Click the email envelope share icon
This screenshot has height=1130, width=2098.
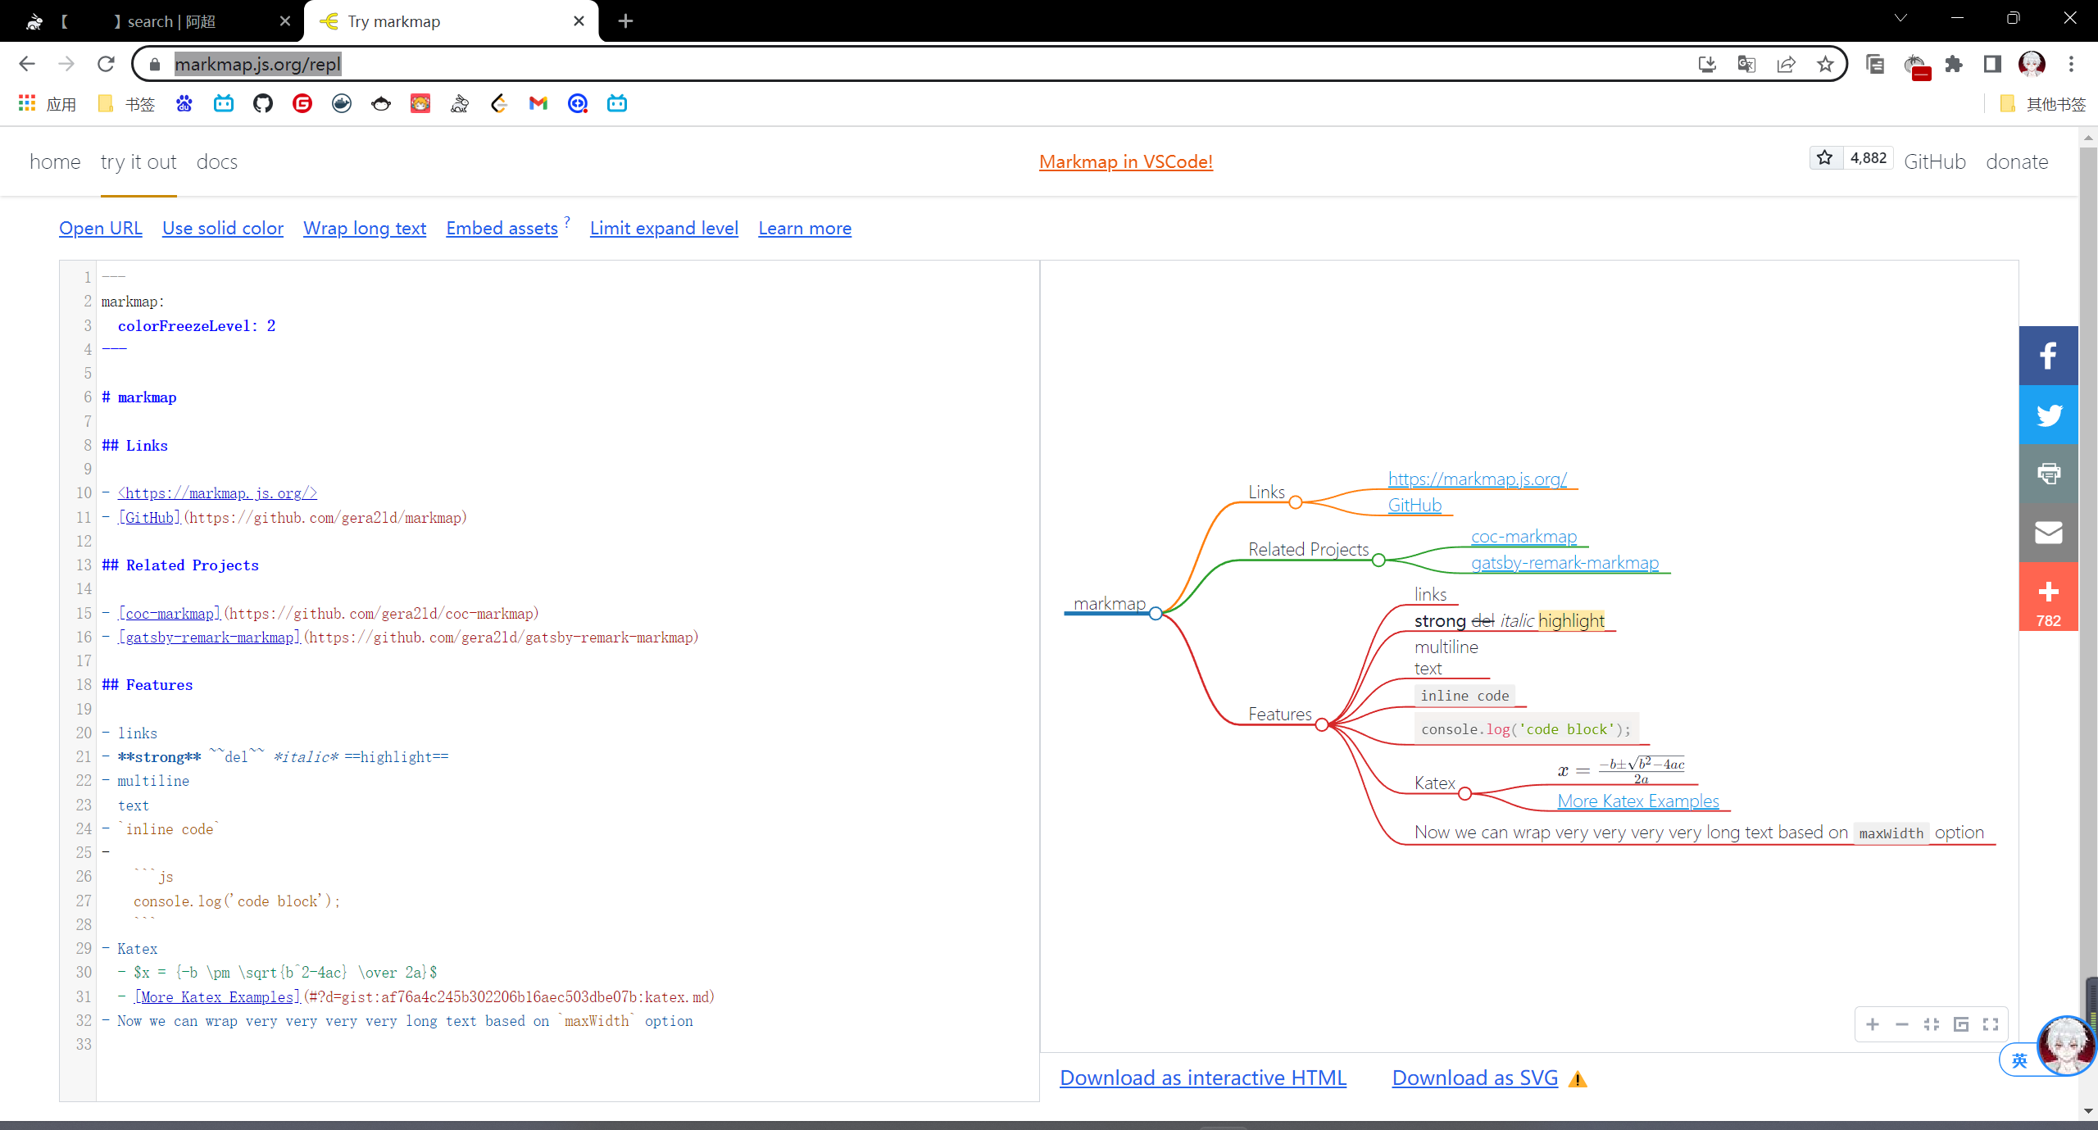tap(2048, 533)
